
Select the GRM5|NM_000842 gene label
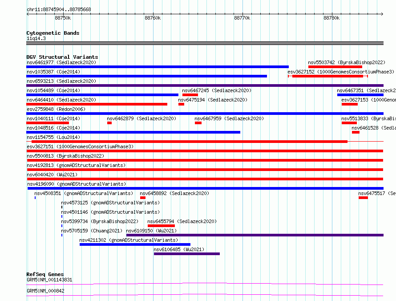click(x=45, y=291)
